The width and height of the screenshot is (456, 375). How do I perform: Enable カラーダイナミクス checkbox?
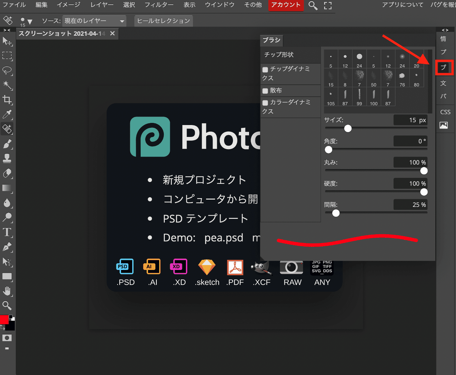(x=265, y=103)
